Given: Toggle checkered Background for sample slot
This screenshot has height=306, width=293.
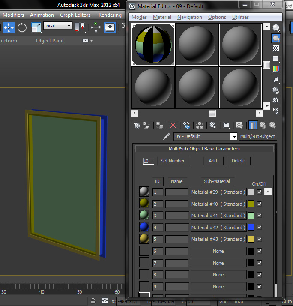Looking at the screenshot, I should point(276,48).
